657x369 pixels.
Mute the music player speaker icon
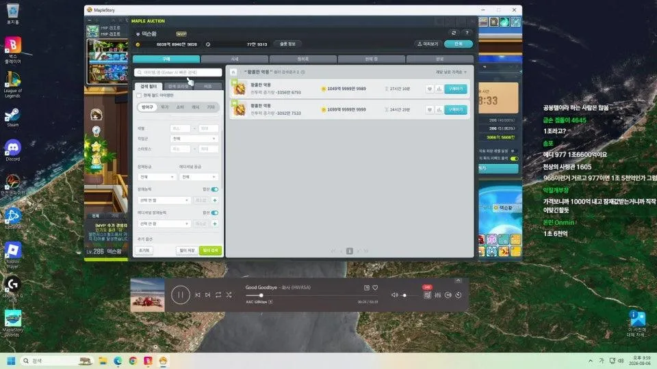(x=394, y=295)
